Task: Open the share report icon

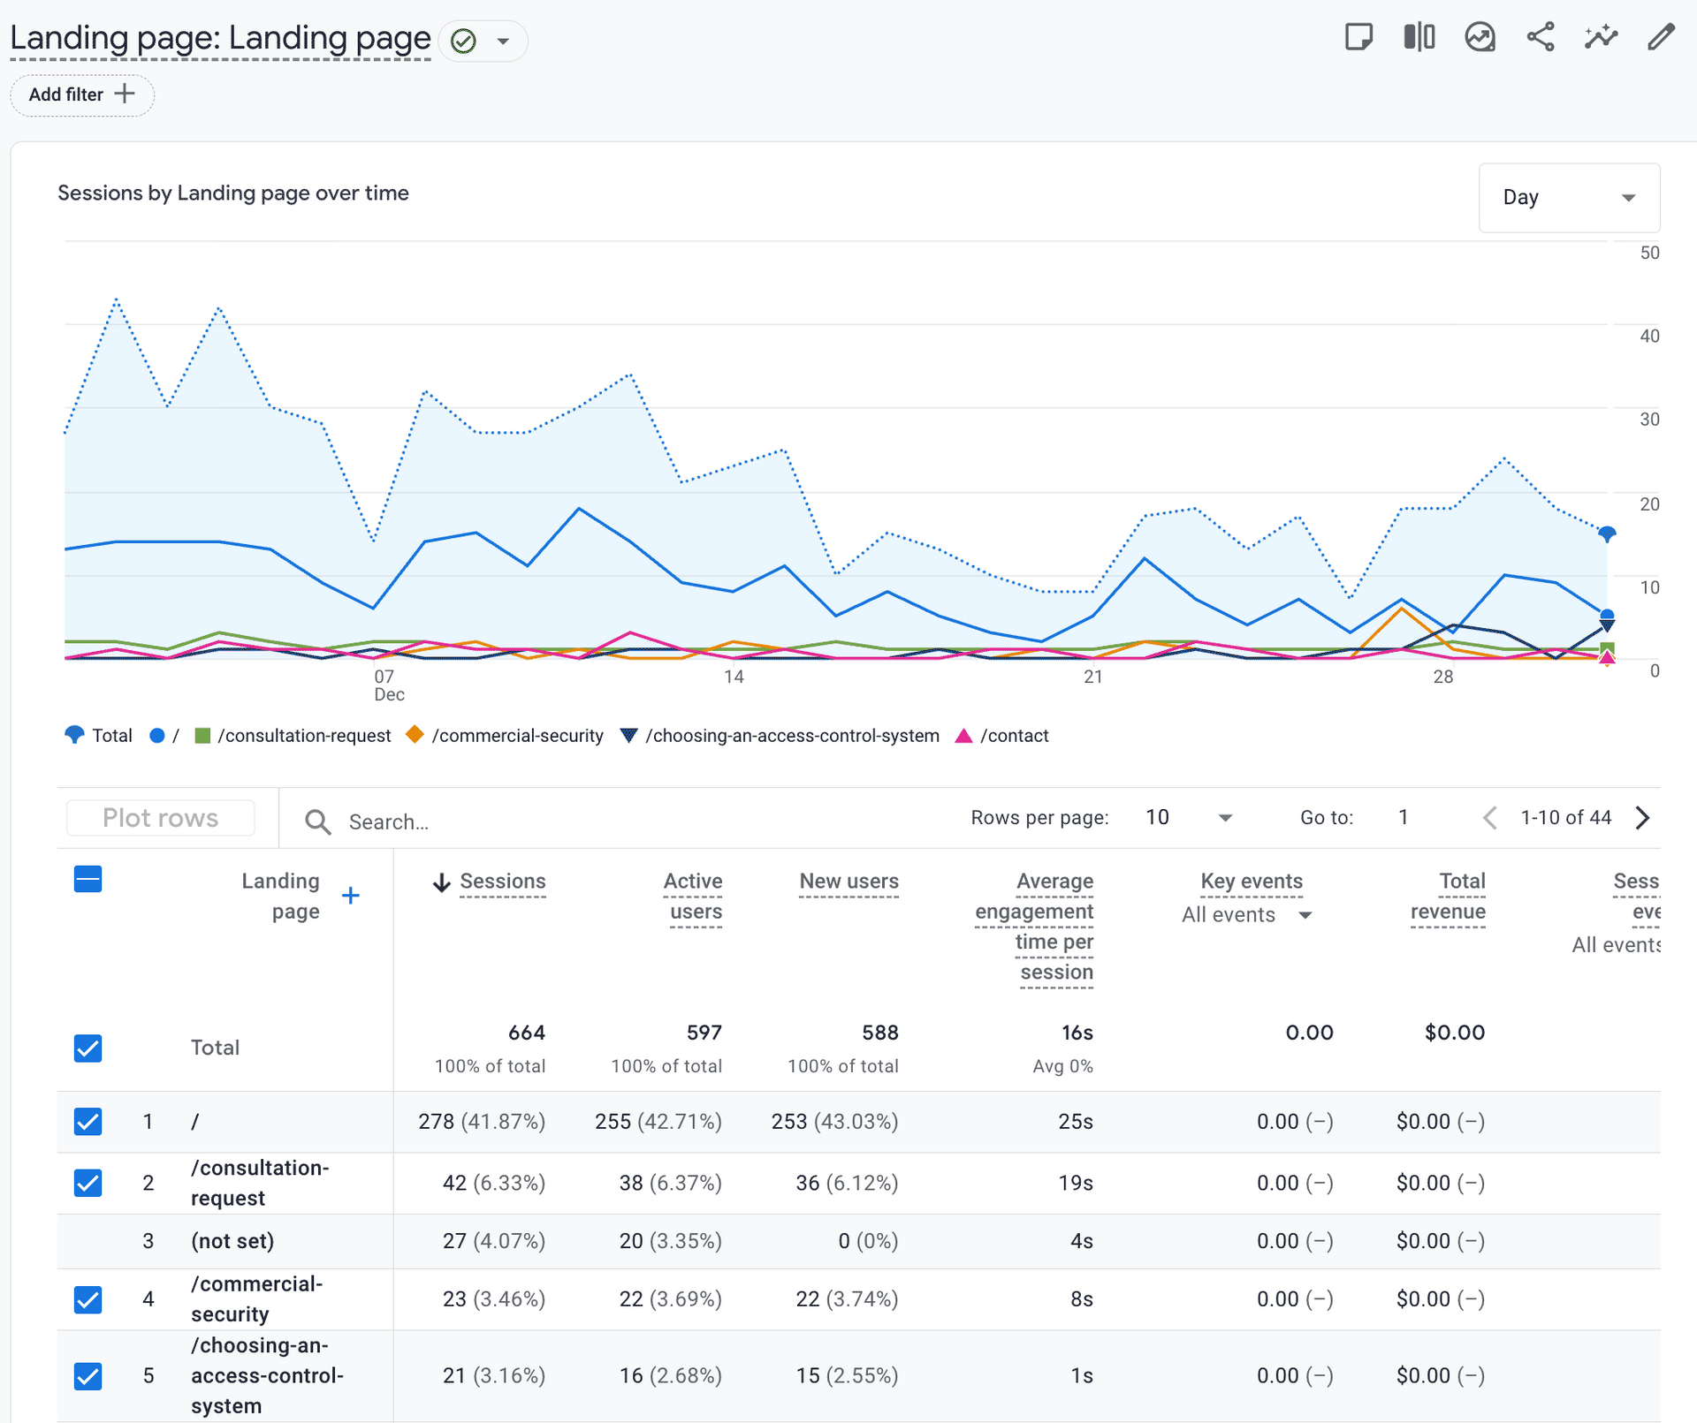Action: coord(1541,37)
